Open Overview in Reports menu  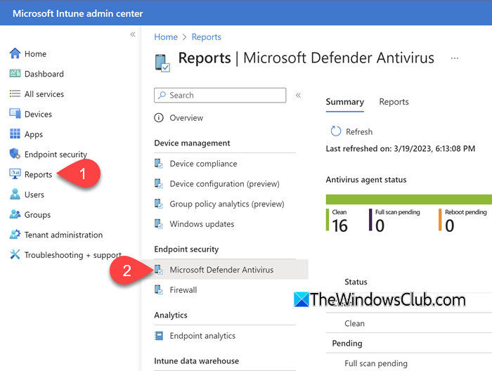[x=186, y=118]
